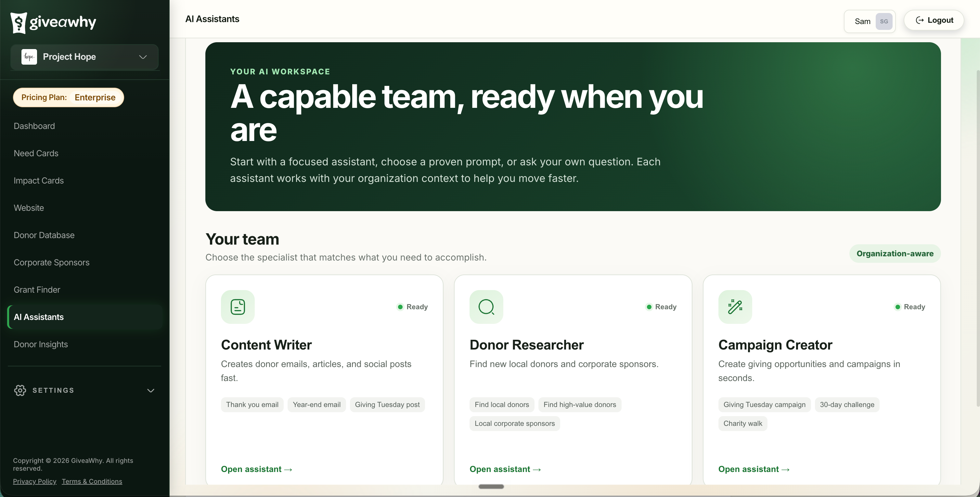Screen dimensions: 980x497
Task: Select the Thank you email prompt chip
Action: (x=252, y=405)
